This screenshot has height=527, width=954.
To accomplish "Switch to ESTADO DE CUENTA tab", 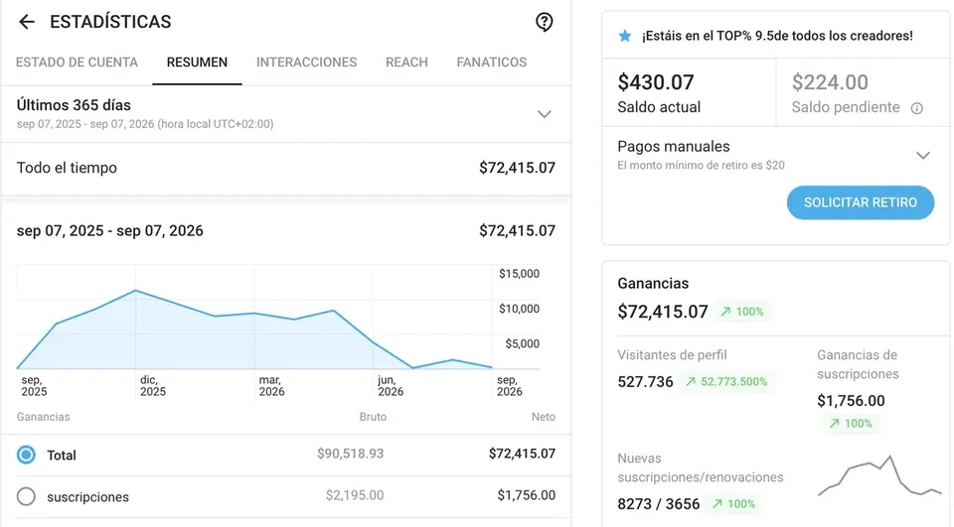I will 77,62.
